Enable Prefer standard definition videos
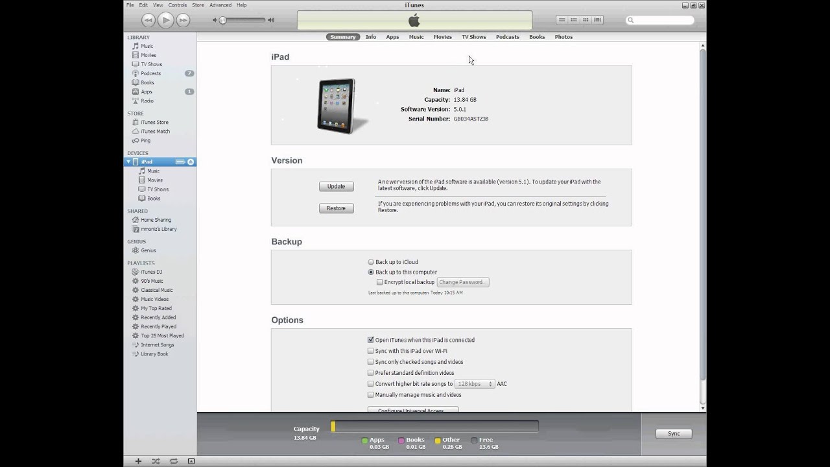The image size is (830, 467). pos(371,373)
